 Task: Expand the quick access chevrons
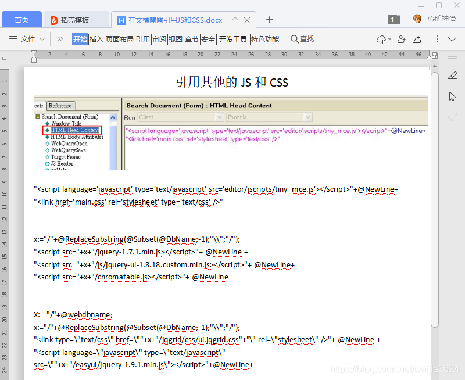point(60,39)
